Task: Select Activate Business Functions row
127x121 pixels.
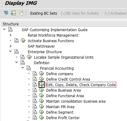Action: tap(51, 41)
